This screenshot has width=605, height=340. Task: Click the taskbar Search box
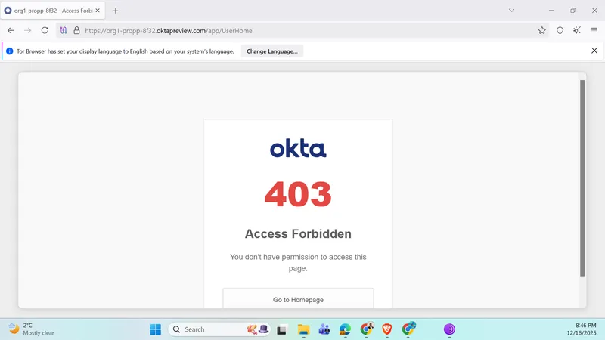coord(219,329)
